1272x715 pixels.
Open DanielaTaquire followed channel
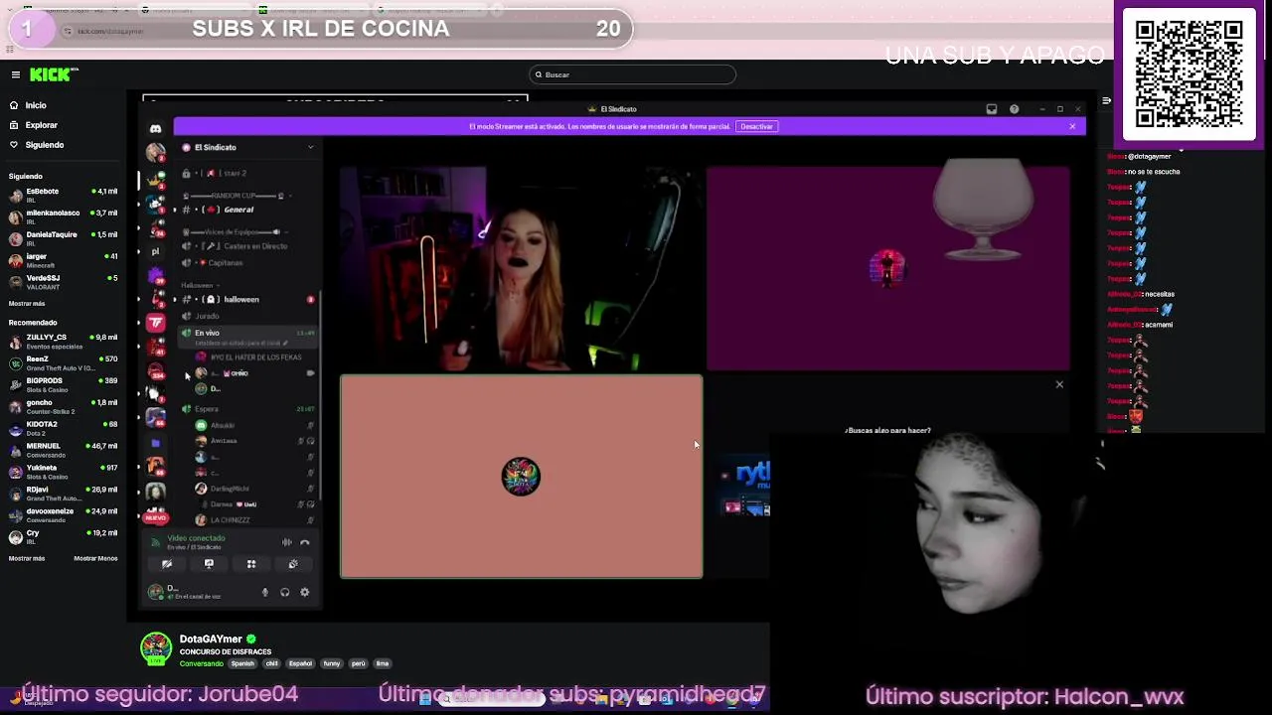(63, 238)
